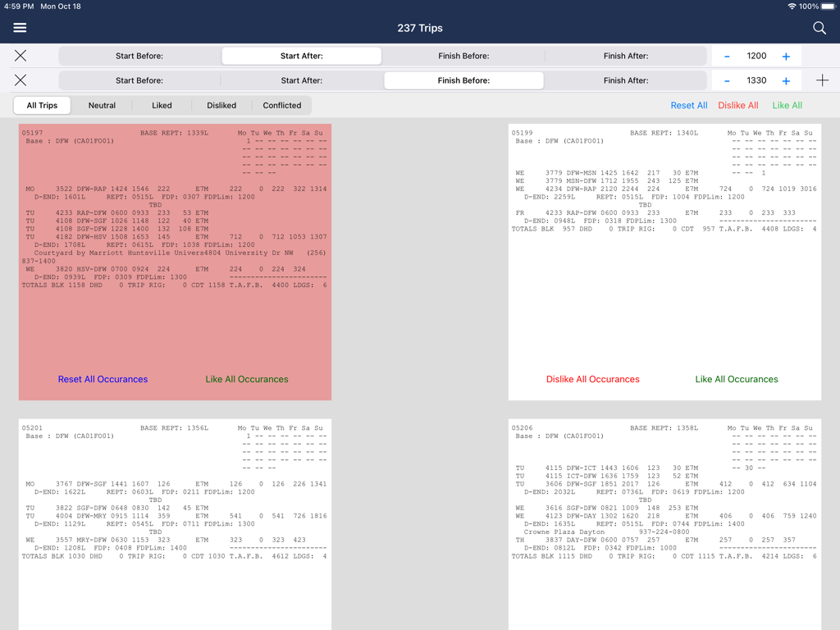This screenshot has height=630, width=840.
Task: Open the trip search
Action: pos(819,27)
